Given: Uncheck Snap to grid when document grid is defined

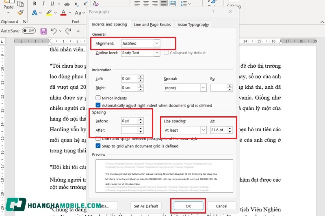Looking at the screenshot, I should click(x=98, y=146).
